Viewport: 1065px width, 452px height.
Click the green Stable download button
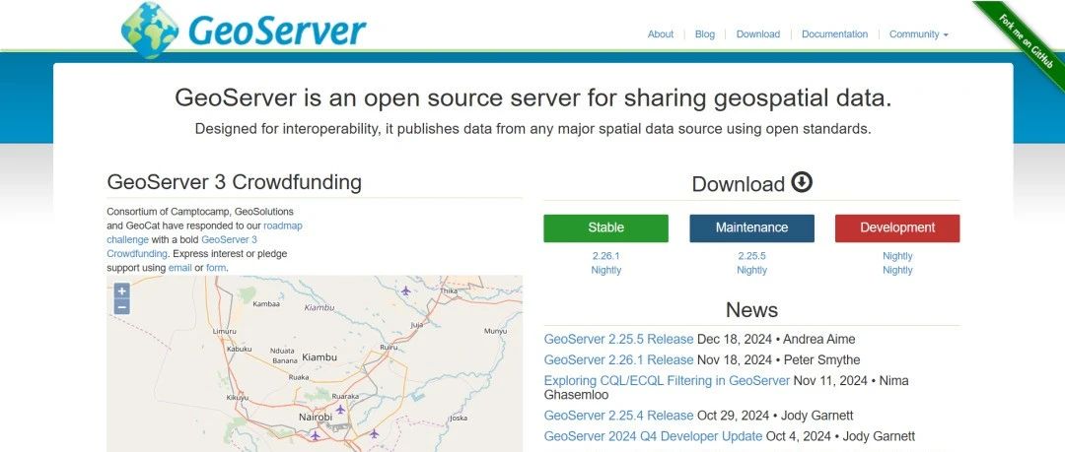pos(605,228)
